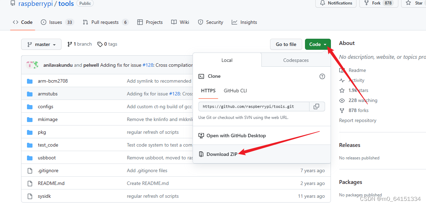Open 'Create README.md' commit message
Image resolution: width=426 pixels, height=205 pixels.
(x=148, y=184)
